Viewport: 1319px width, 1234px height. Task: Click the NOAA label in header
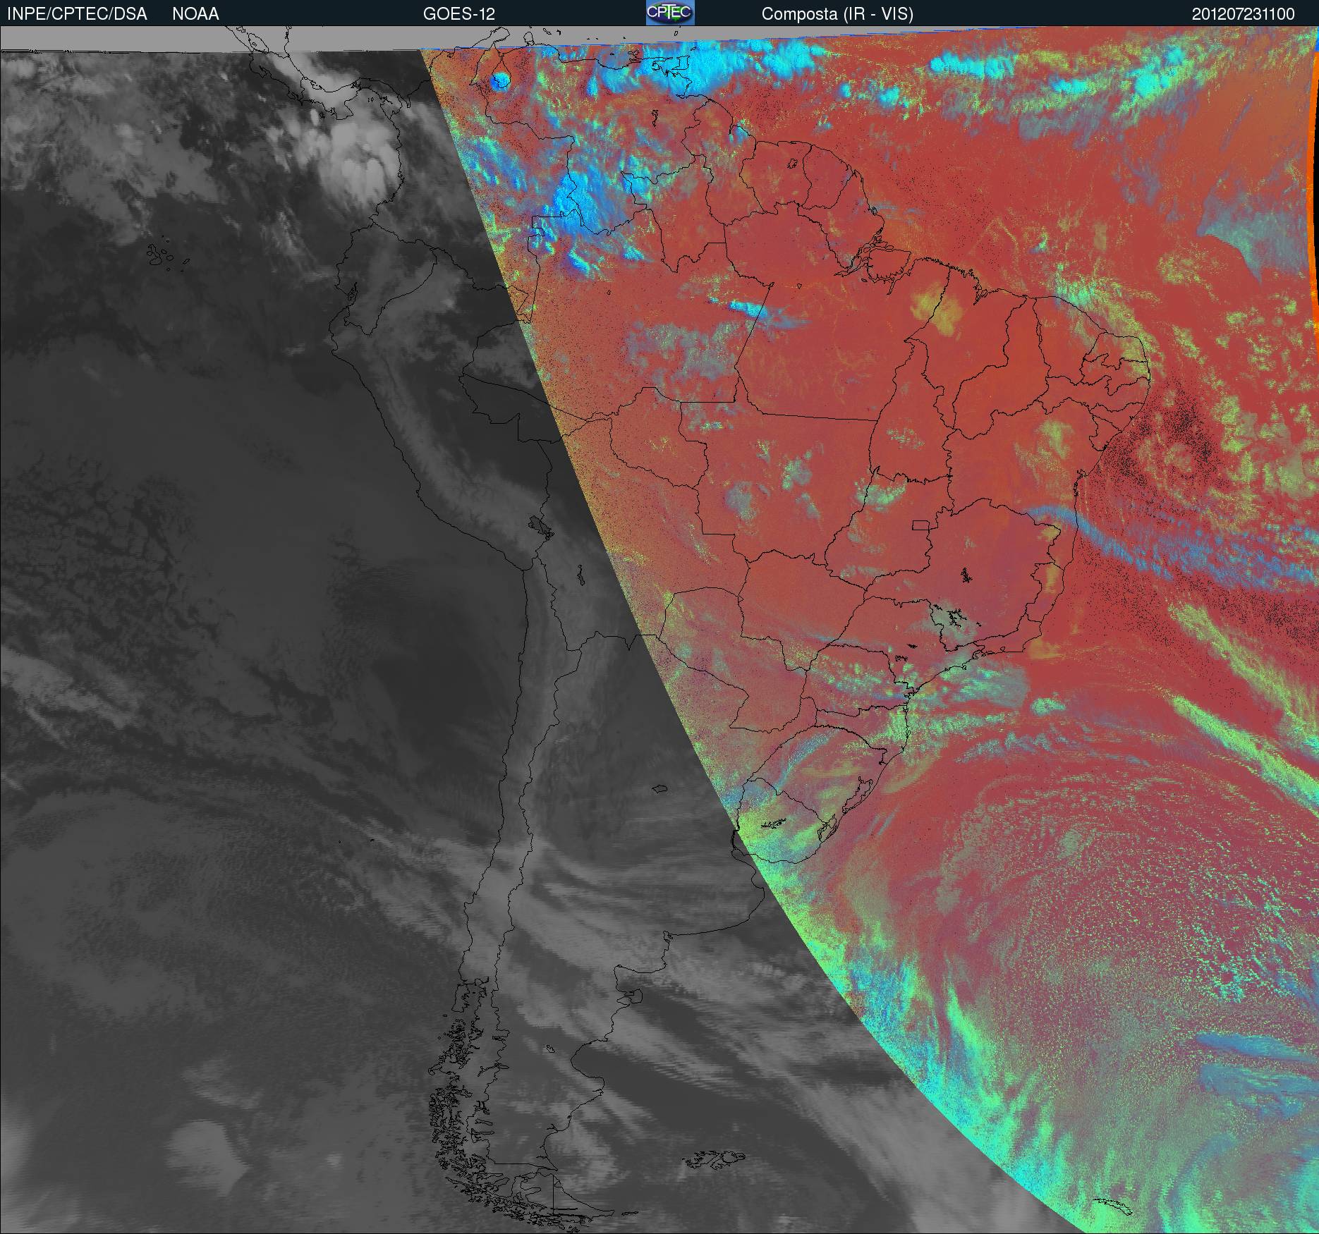(x=195, y=14)
